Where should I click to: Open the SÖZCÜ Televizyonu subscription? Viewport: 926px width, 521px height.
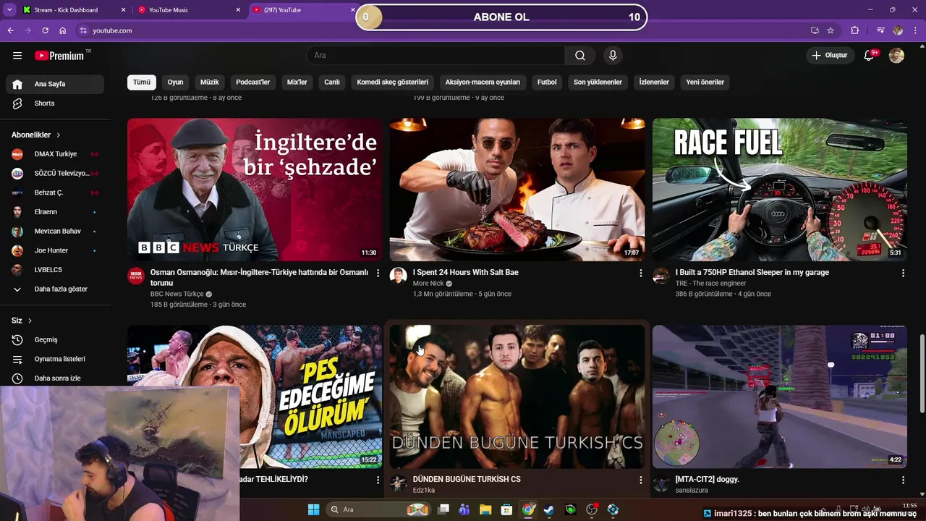55,174
